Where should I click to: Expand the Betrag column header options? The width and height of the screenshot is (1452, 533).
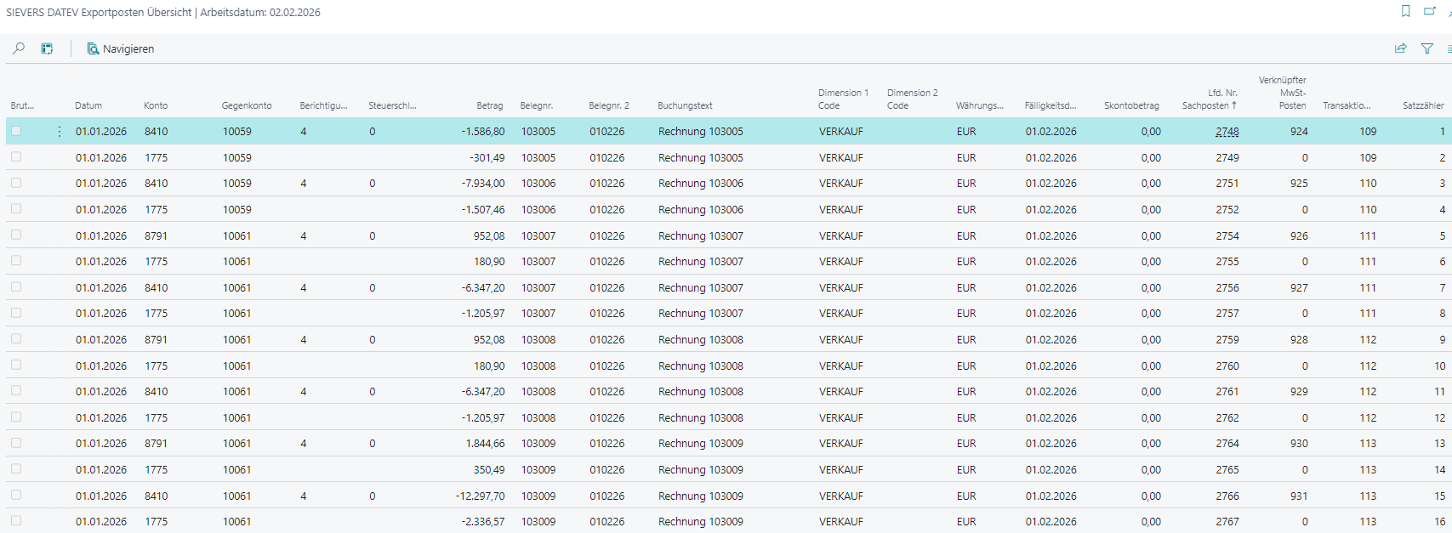pos(489,105)
